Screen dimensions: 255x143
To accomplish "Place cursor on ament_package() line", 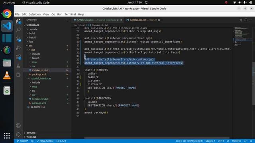I will coord(96,112).
